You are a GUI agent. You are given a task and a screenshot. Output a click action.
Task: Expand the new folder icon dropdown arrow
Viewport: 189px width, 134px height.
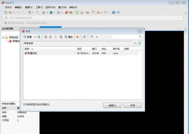point(101,12)
